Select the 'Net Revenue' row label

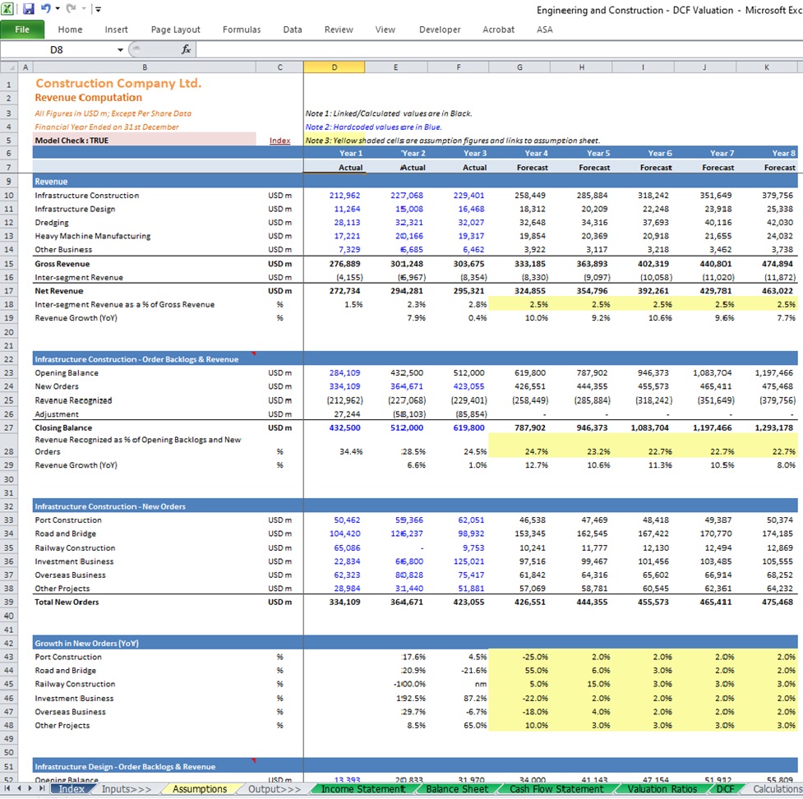[59, 291]
